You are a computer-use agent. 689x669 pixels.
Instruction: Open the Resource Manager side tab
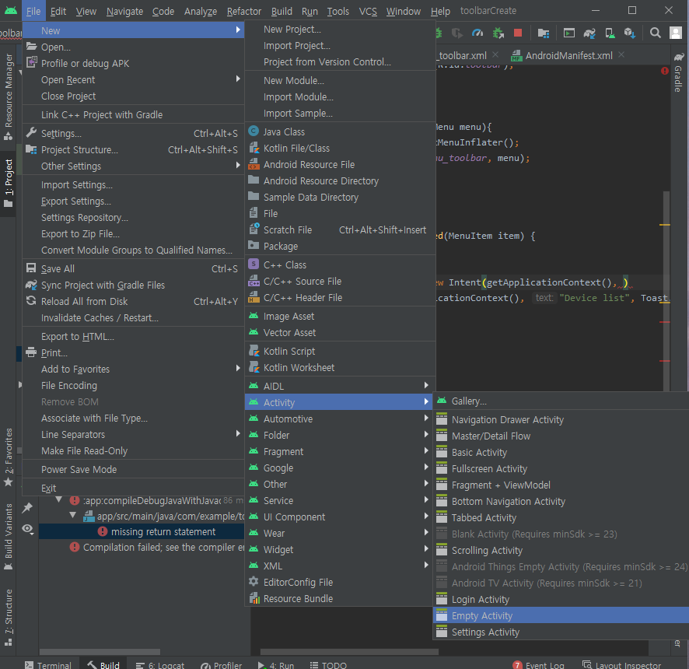click(x=8, y=96)
